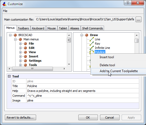The width and height of the screenshot is (146, 125).
Task: Click the Tools label in menu tree
Action: pos(33,65)
